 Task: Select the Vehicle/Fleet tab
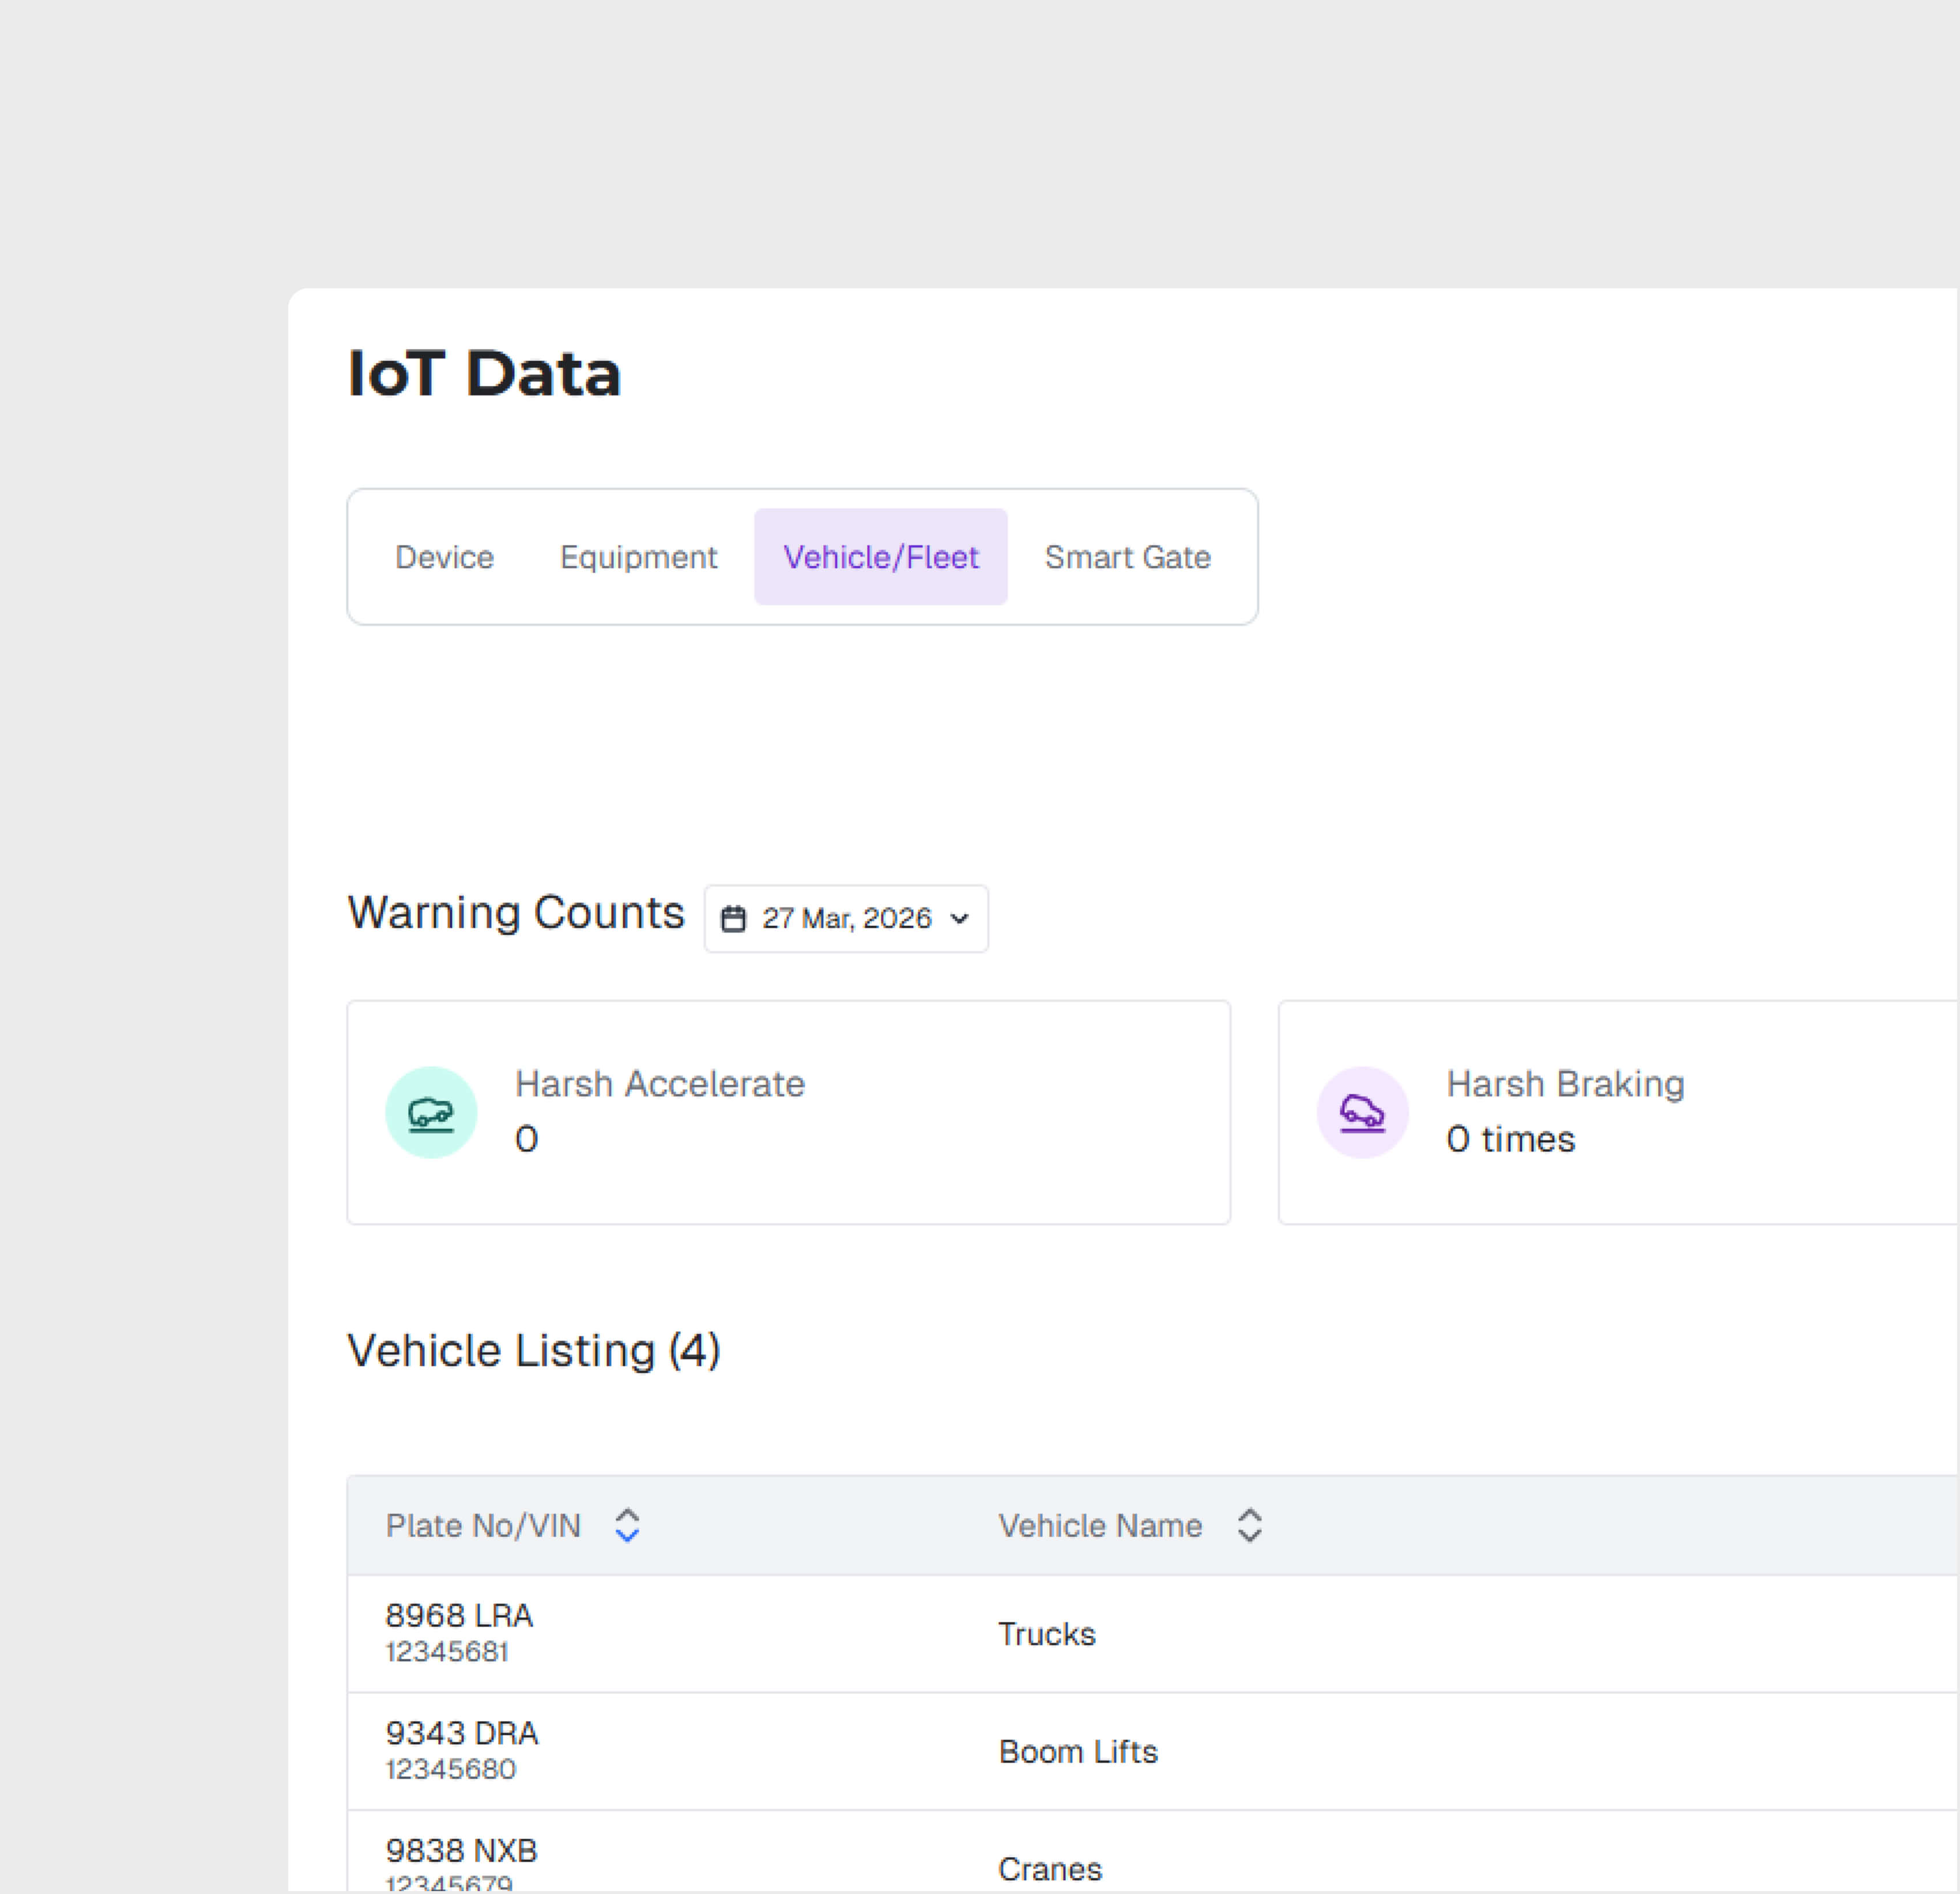tap(880, 557)
